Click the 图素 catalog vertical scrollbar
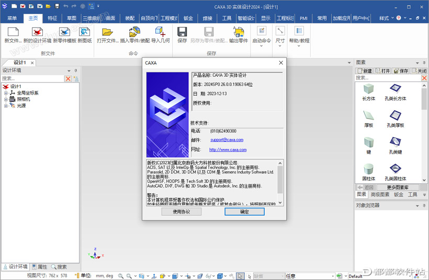Viewport: 429px width, 280px height. pyautogui.click(x=424, y=133)
